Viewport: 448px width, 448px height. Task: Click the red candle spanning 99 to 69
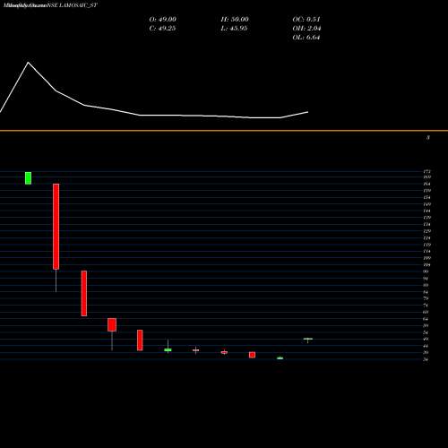84,293
